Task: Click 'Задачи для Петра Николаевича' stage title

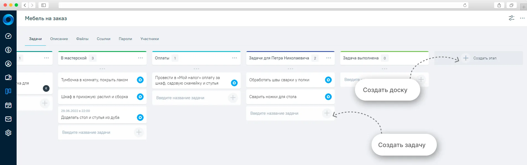Action: [x=279, y=58]
